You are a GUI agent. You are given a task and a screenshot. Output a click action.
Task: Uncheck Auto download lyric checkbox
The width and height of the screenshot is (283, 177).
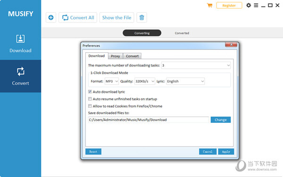click(x=90, y=92)
